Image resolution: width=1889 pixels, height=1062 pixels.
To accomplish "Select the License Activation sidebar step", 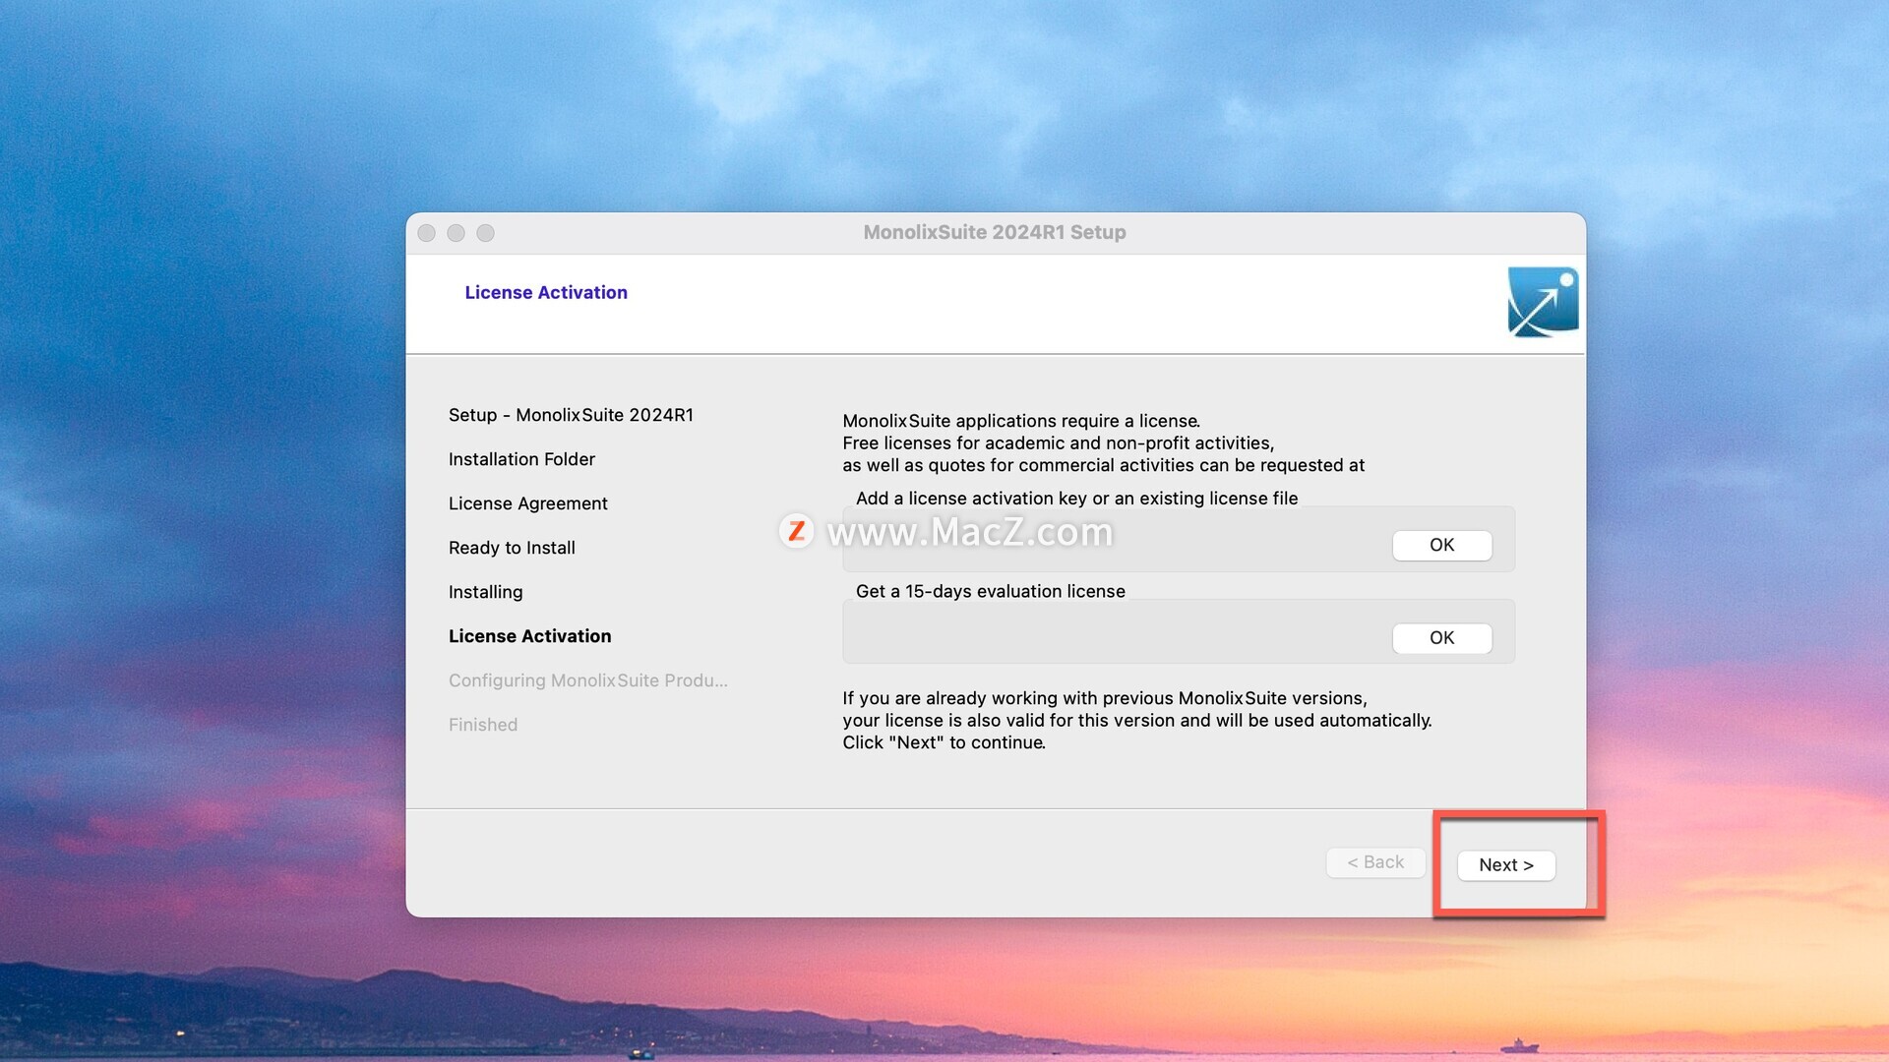I will (x=529, y=636).
